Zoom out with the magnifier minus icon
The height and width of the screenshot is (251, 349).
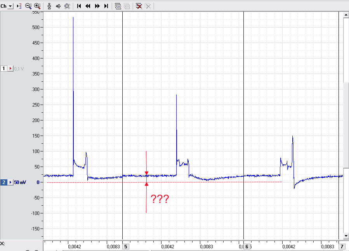[x=28, y=6]
